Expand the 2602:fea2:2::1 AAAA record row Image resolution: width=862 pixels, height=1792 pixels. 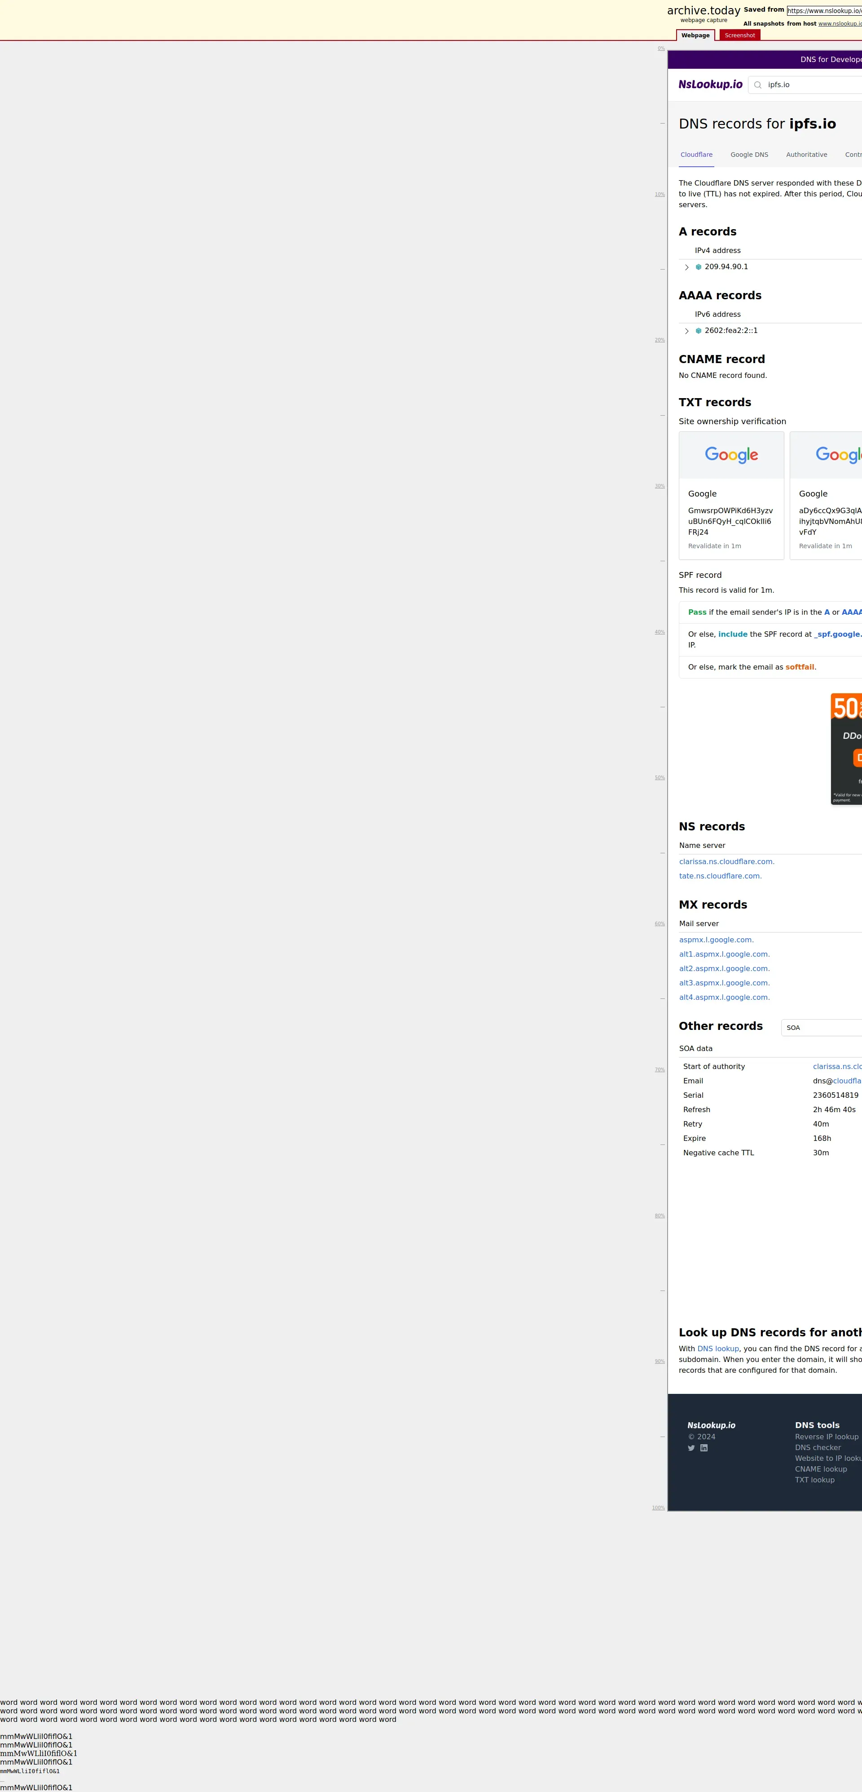pos(687,331)
